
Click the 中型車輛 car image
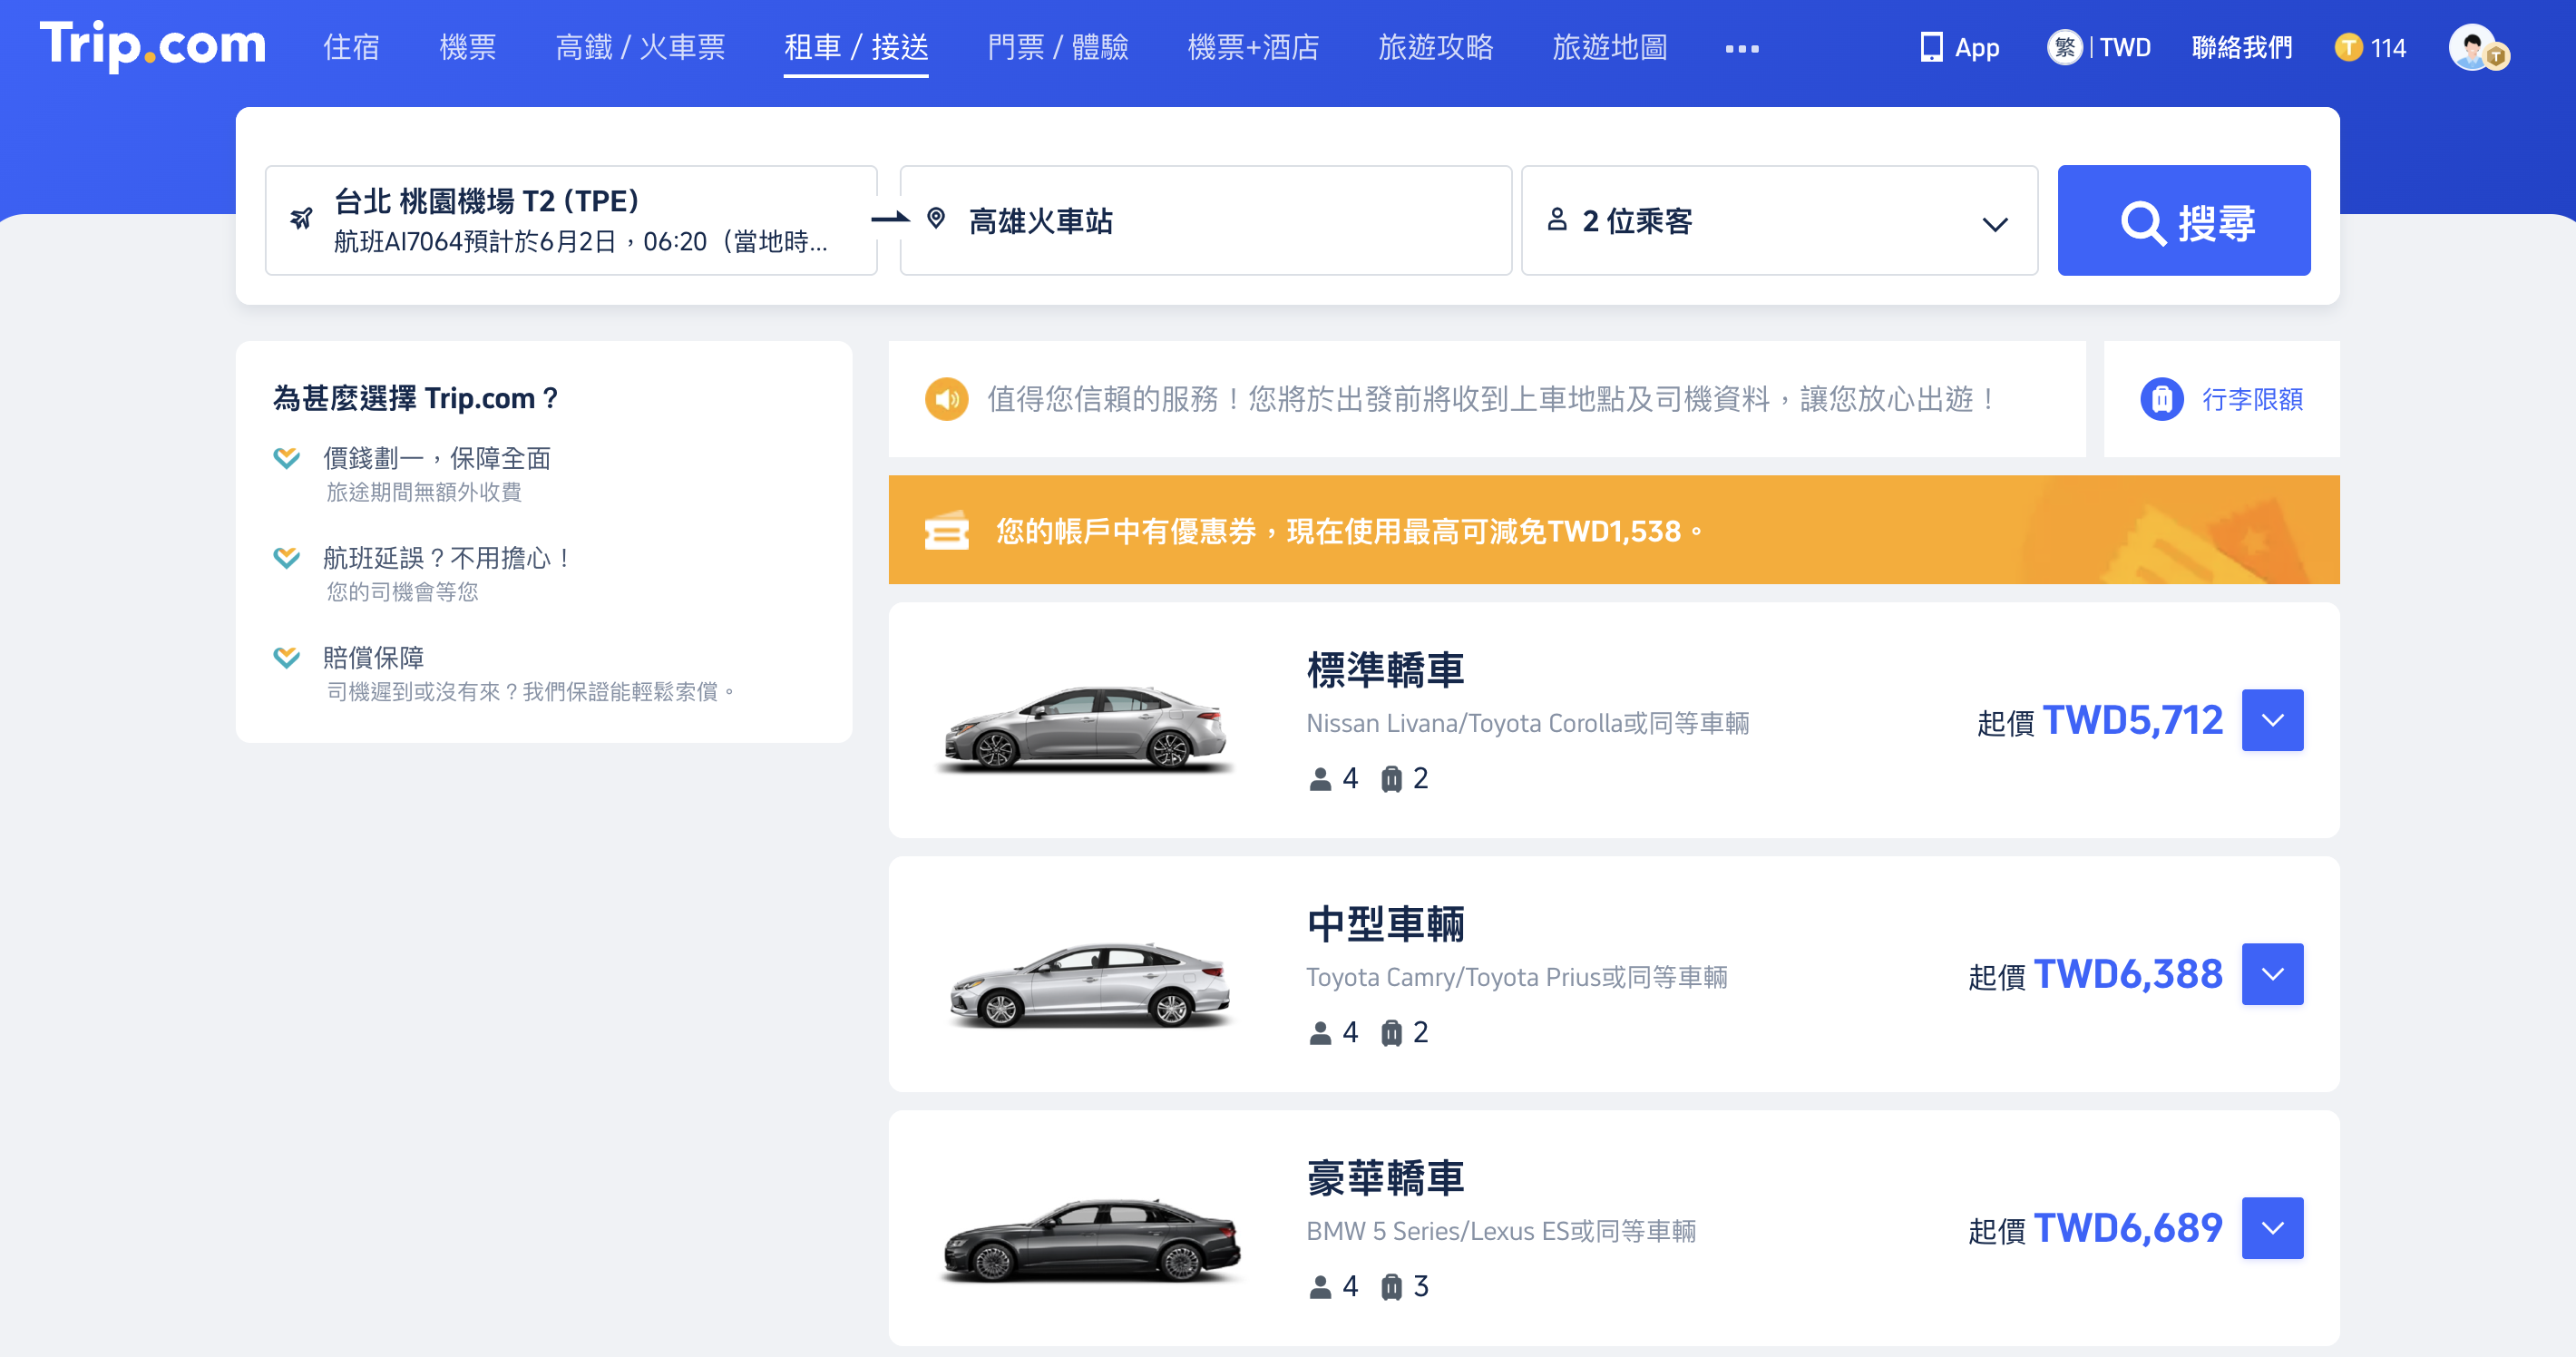click(1091, 983)
